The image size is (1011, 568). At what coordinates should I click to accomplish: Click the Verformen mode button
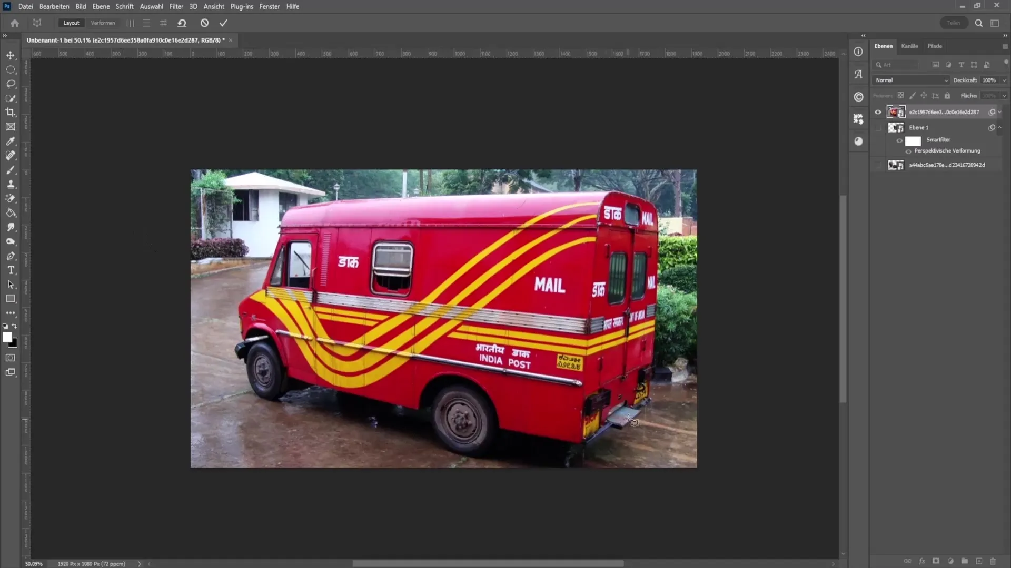pos(103,23)
